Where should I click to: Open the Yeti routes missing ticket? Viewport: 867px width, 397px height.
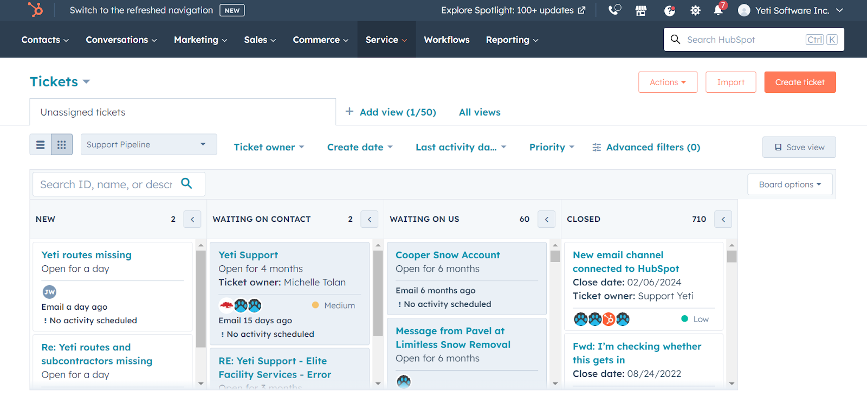tap(87, 255)
